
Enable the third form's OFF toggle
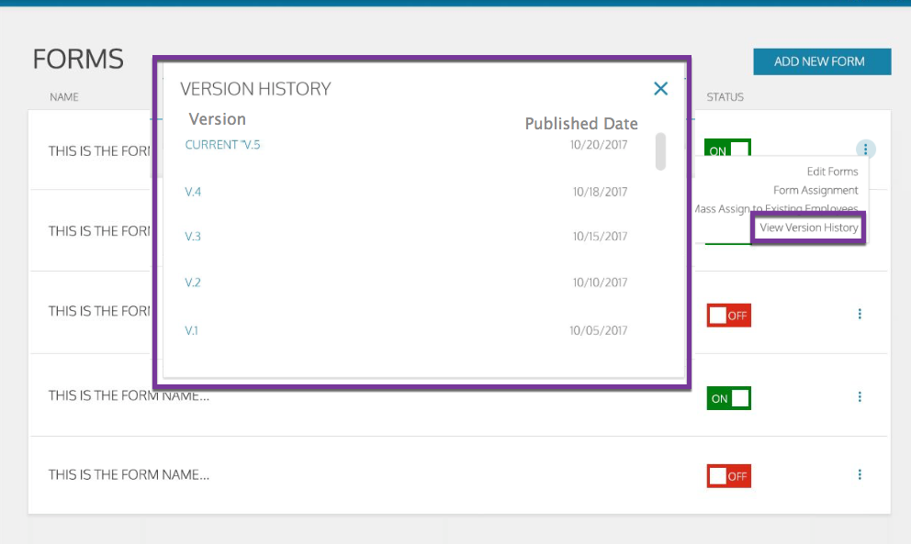(728, 314)
